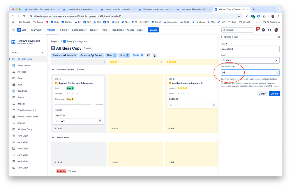Screen dimensions: 291x188
Task: Reload the page in browser
Action: point(24,16)
